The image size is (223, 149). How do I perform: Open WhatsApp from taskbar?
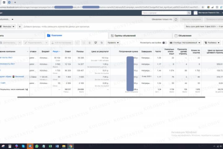pyautogui.click(x=37, y=146)
